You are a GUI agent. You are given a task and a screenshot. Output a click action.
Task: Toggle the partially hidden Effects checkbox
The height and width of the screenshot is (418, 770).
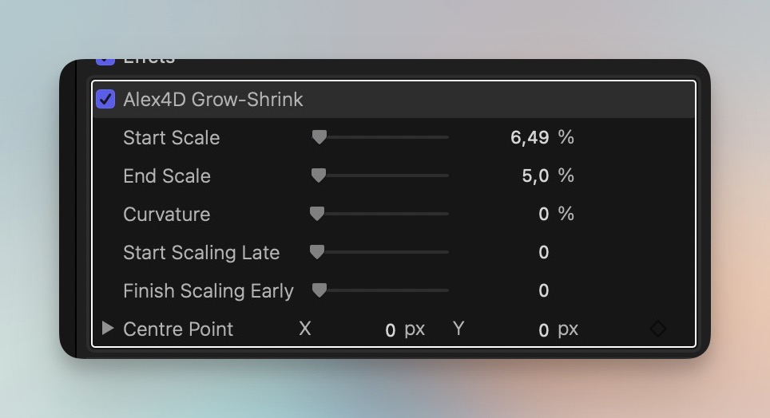click(105, 61)
